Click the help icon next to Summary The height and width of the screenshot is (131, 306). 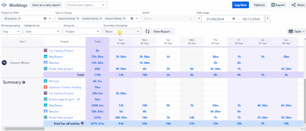(x=24, y=82)
